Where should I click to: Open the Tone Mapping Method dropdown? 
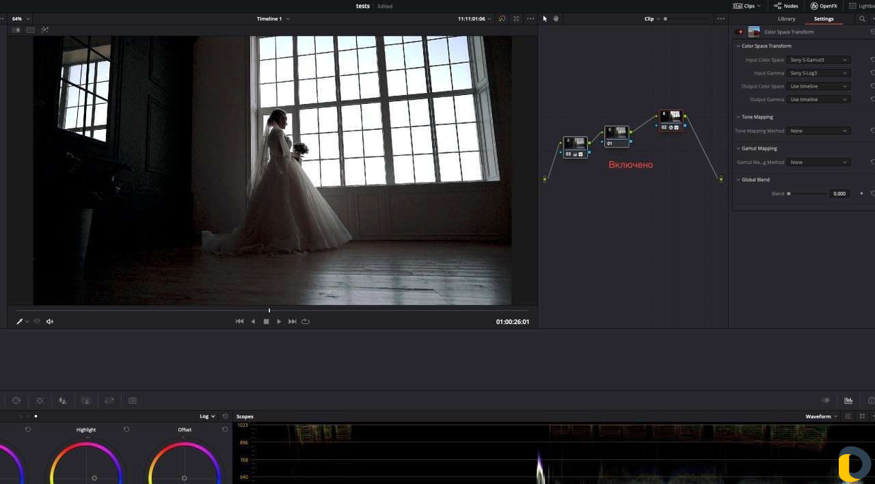point(818,131)
